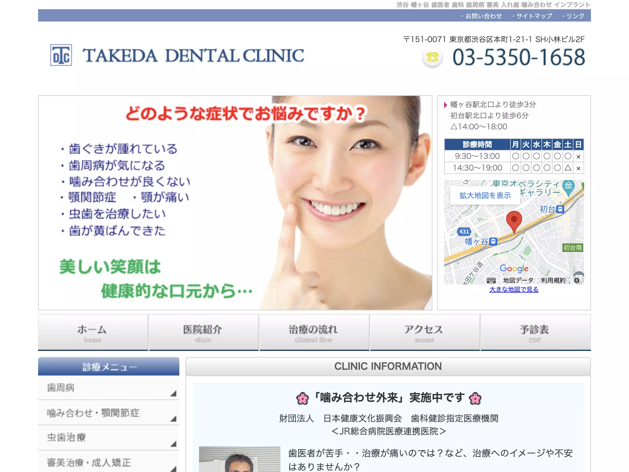This screenshot has height=472, width=629.
Task: Click the doctor photo thumbnail below the announcement
Action: click(x=240, y=459)
